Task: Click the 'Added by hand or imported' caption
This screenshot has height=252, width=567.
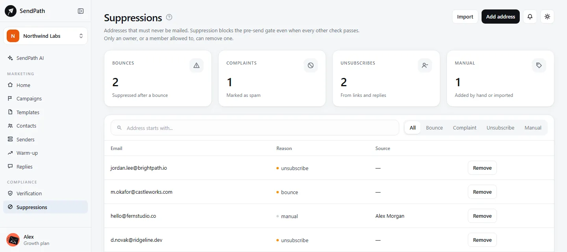Action: click(484, 95)
